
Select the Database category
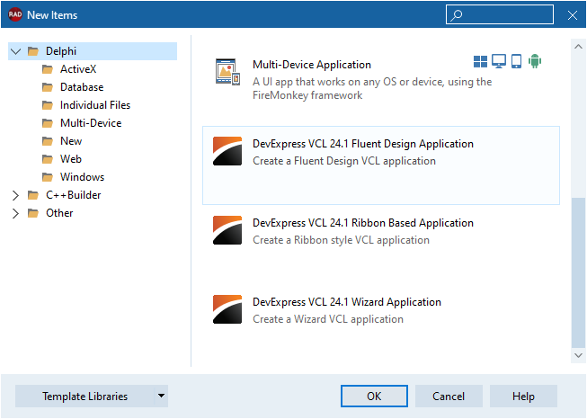[x=82, y=87]
